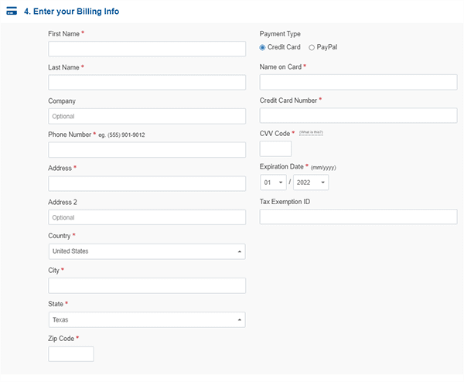Expand the expiration month dropdown

click(x=274, y=182)
